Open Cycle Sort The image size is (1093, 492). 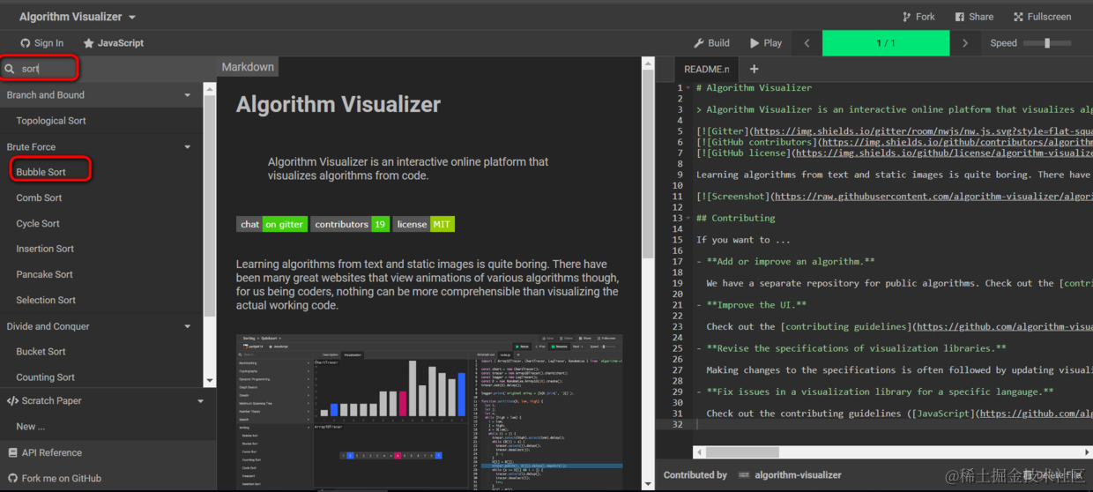(x=38, y=224)
